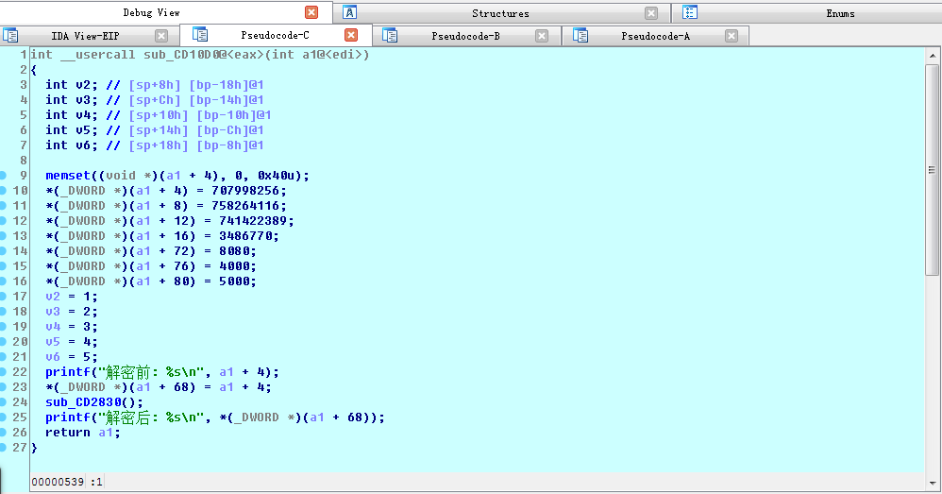Click the vertical scrollbar up arrow
Viewport: 942px width, 494px height.
[x=933, y=54]
